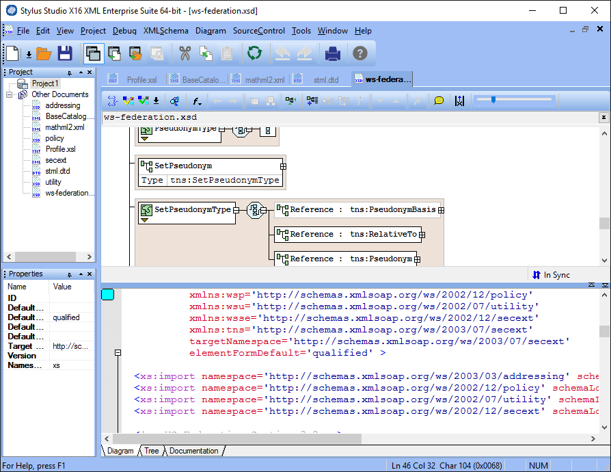Refresh using the green sync icon
The height and width of the screenshot is (472, 611).
pyautogui.click(x=253, y=54)
